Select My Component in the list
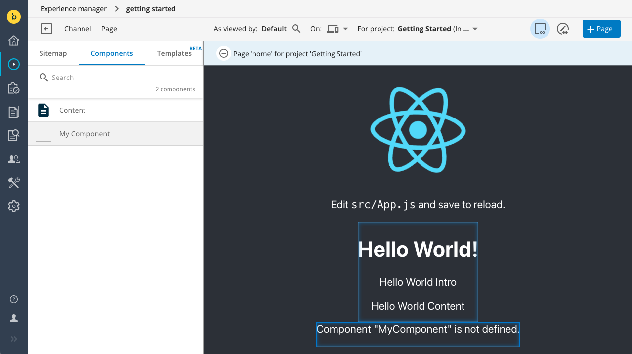 (115, 134)
